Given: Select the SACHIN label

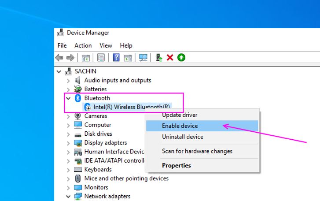Looking at the screenshot, I should 85,71.
